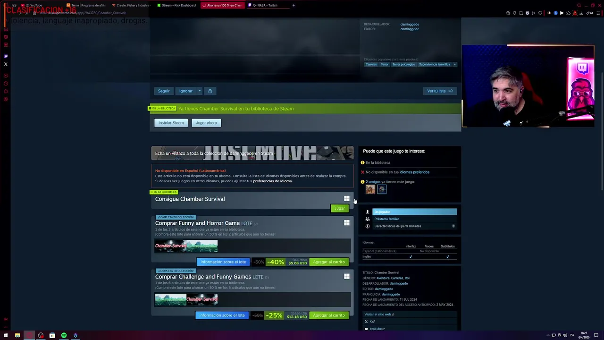The image size is (604, 340).
Task: Click the browser search tabs magnifier icon
Action: point(579,5)
